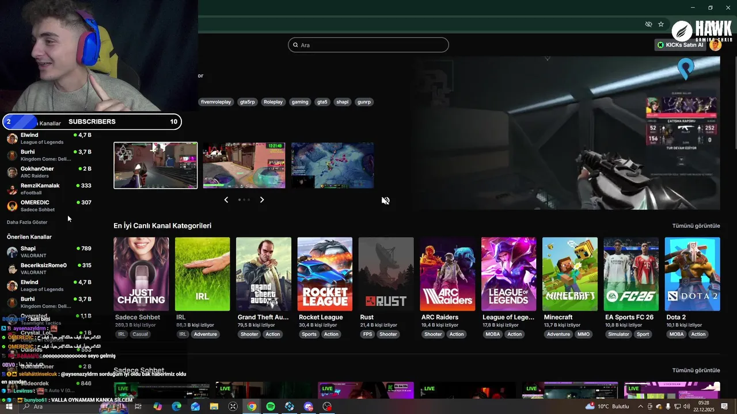Select the third MOBA stream thumbnail
This screenshot has height=414, width=737.
[333, 166]
